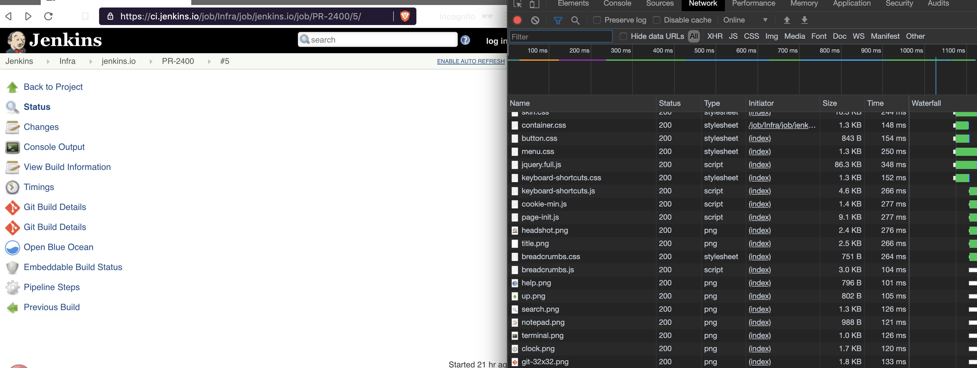977x368 pixels.
Task: Click the import HAR upload arrow
Action: (x=787, y=20)
